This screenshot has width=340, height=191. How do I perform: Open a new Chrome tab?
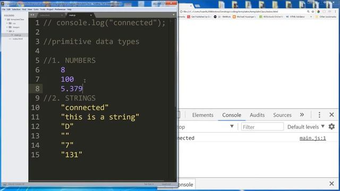(198, 6)
